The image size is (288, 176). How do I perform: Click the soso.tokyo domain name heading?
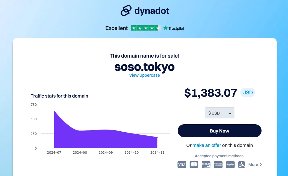[144, 67]
